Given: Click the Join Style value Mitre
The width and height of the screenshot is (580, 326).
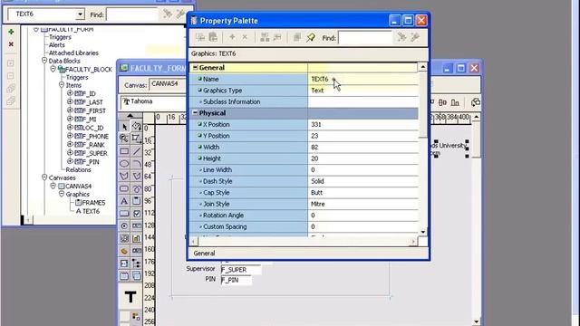Looking at the screenshot, I should [362, 204].
